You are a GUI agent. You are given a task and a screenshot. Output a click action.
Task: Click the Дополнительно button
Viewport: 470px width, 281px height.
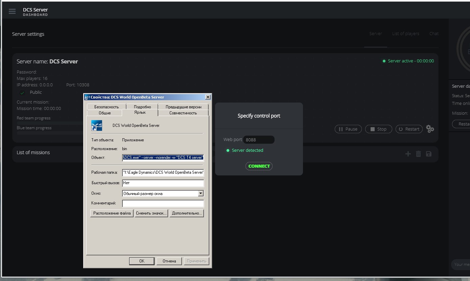[187, 213]
